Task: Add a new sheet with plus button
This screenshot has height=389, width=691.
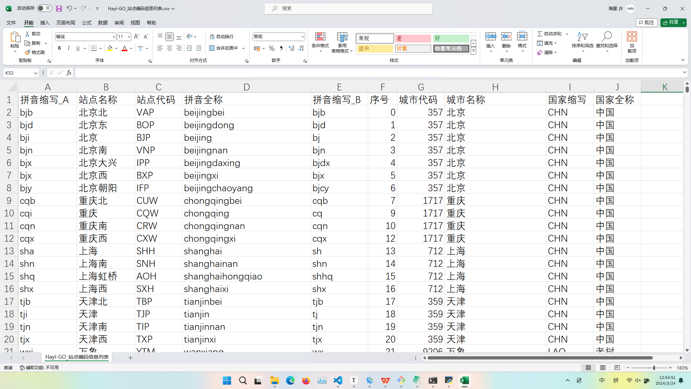Action: [x=130, y=358]
